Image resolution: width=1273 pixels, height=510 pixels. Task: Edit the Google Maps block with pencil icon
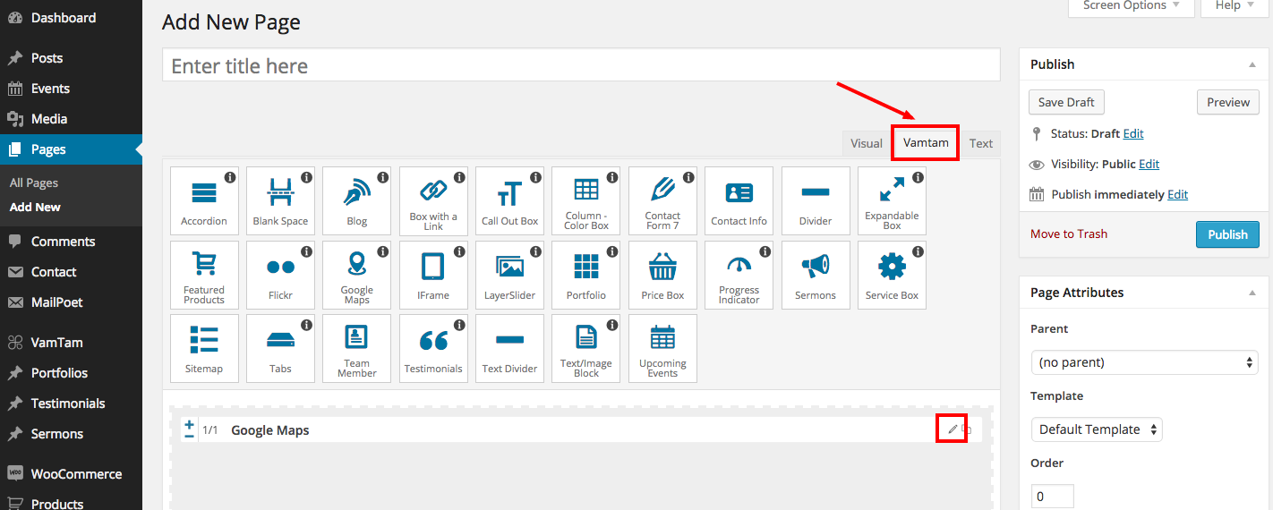click(x=953, y=429)
